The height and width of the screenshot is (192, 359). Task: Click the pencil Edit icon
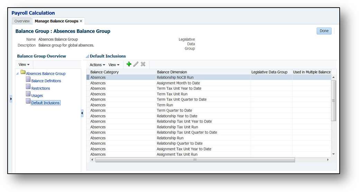[x=136, y=64]
